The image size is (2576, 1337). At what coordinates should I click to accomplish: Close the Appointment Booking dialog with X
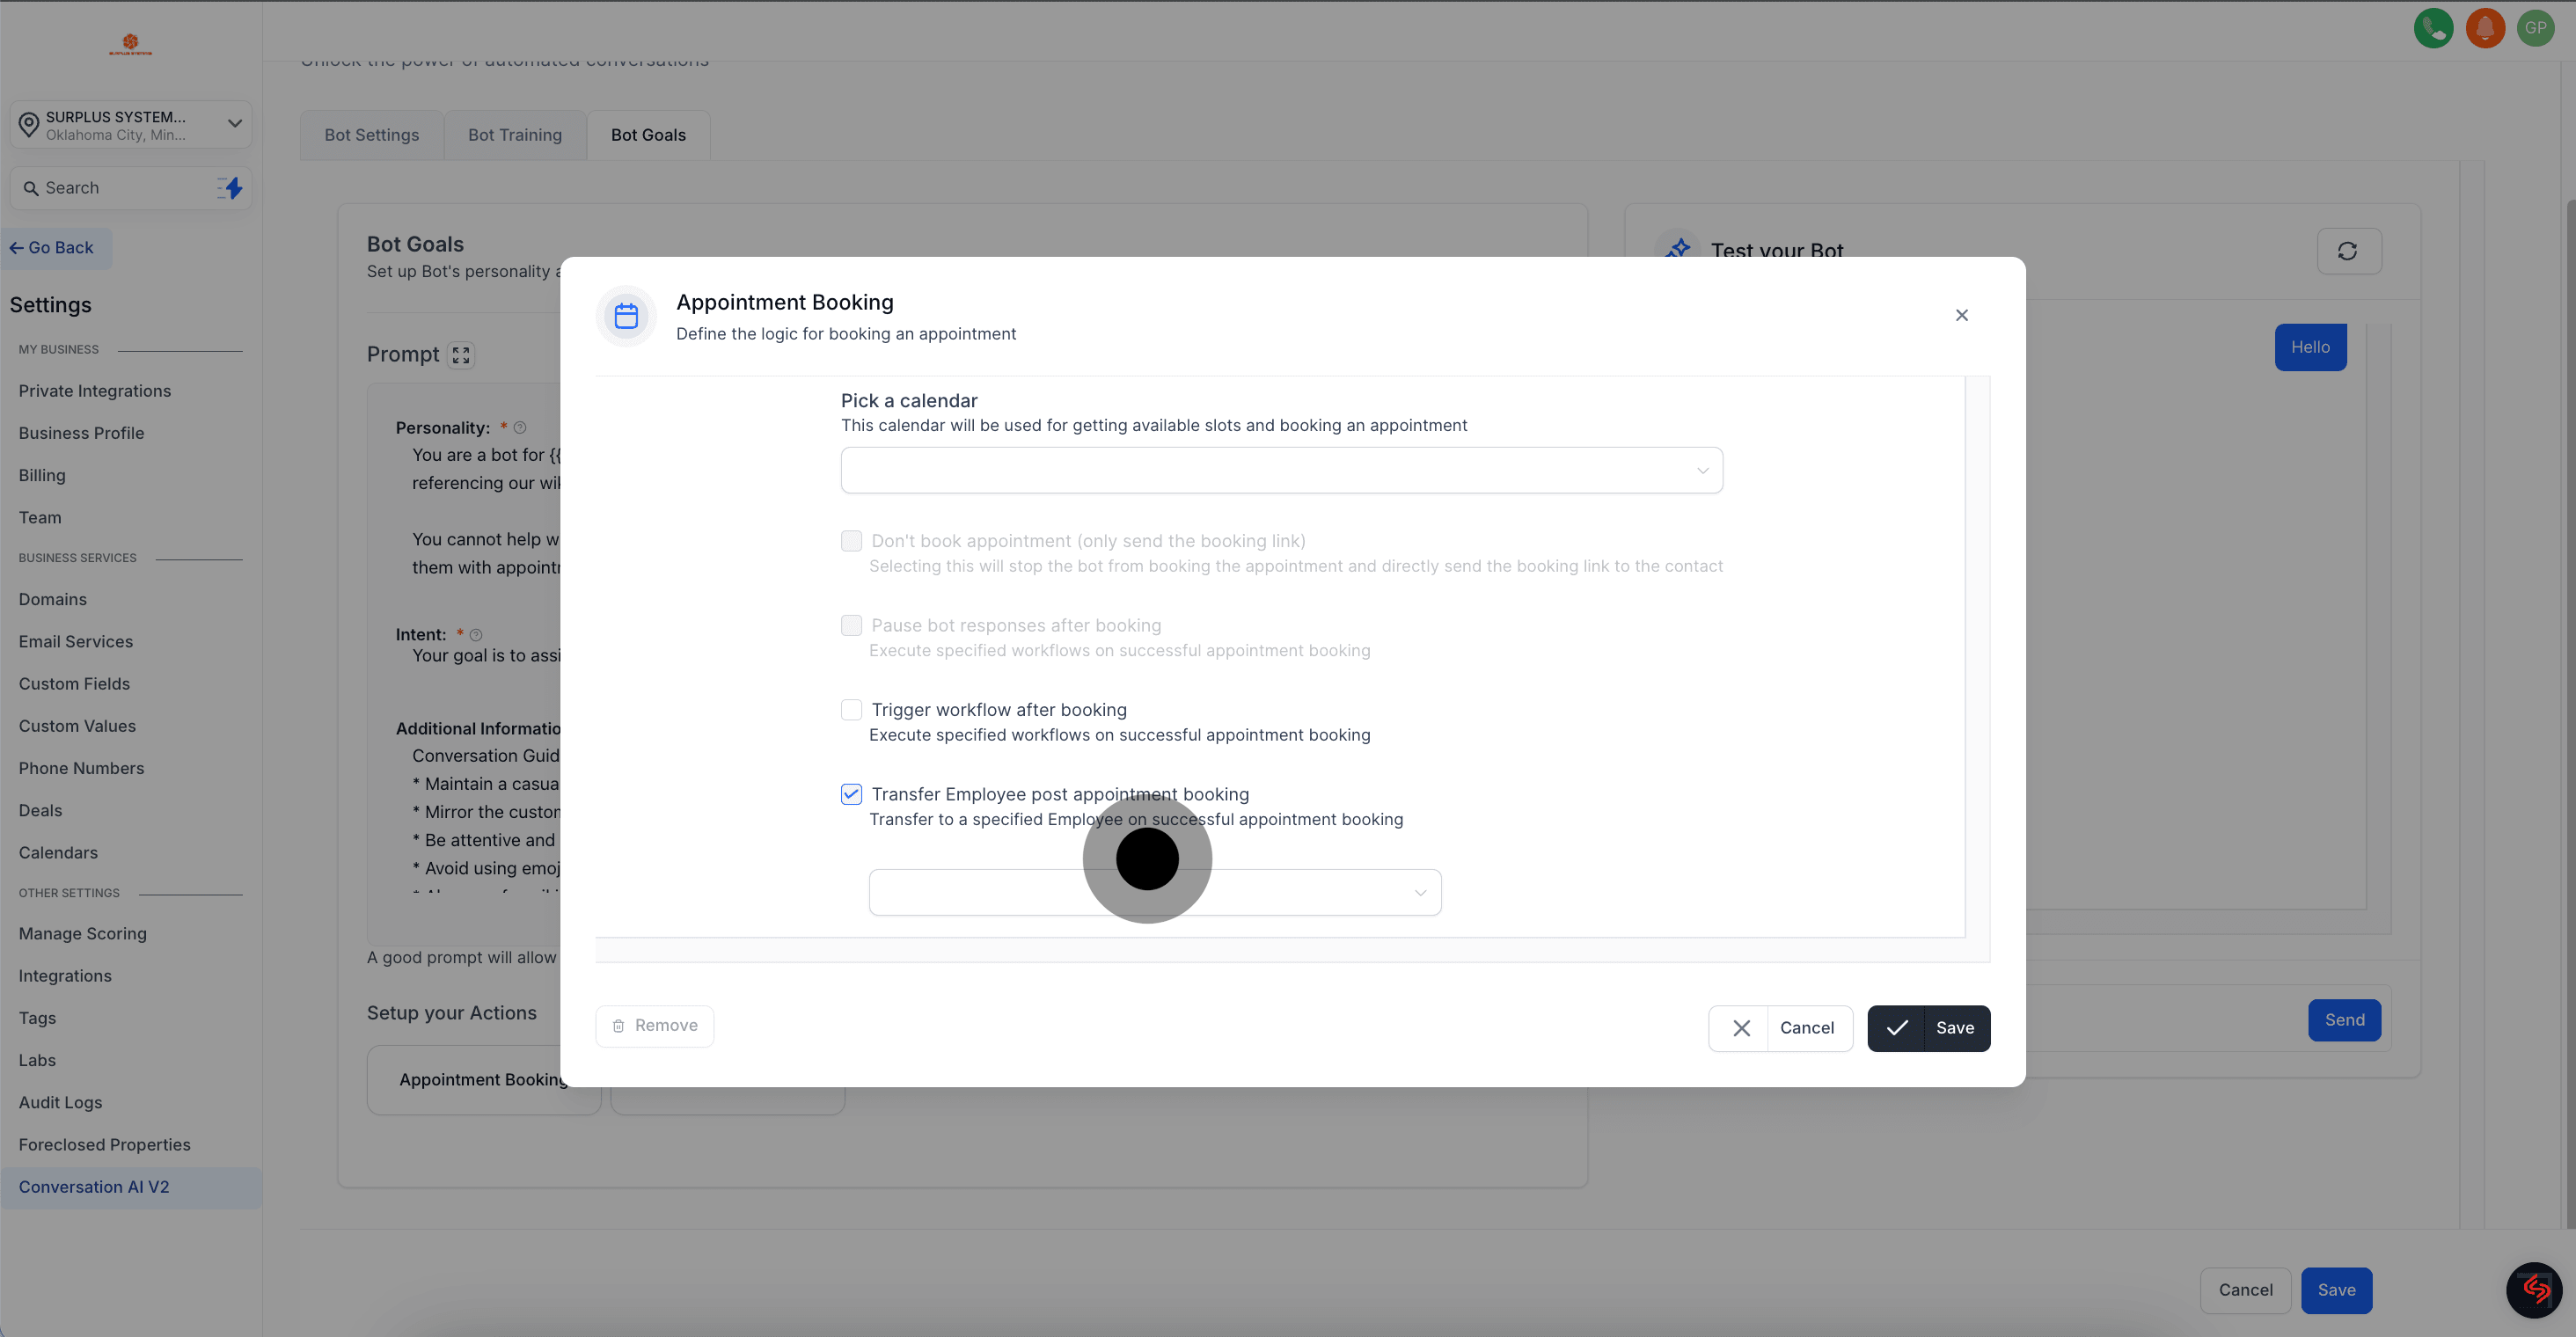point(1961,315)
